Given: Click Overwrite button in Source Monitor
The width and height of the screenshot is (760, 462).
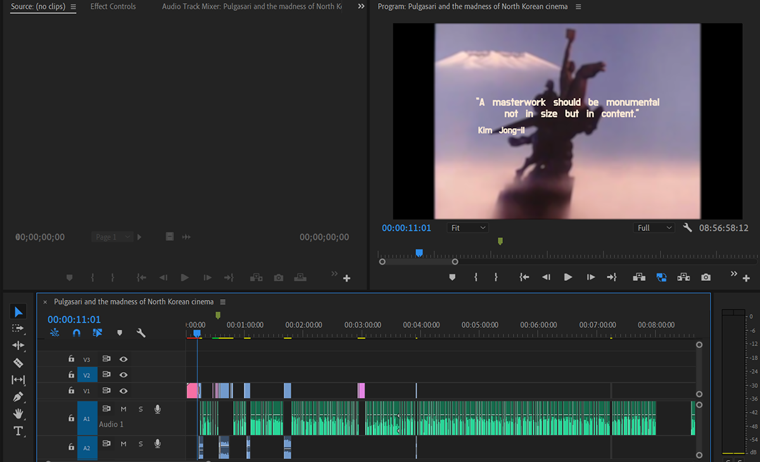Looking at the screenshot, I should pos(301,277).
